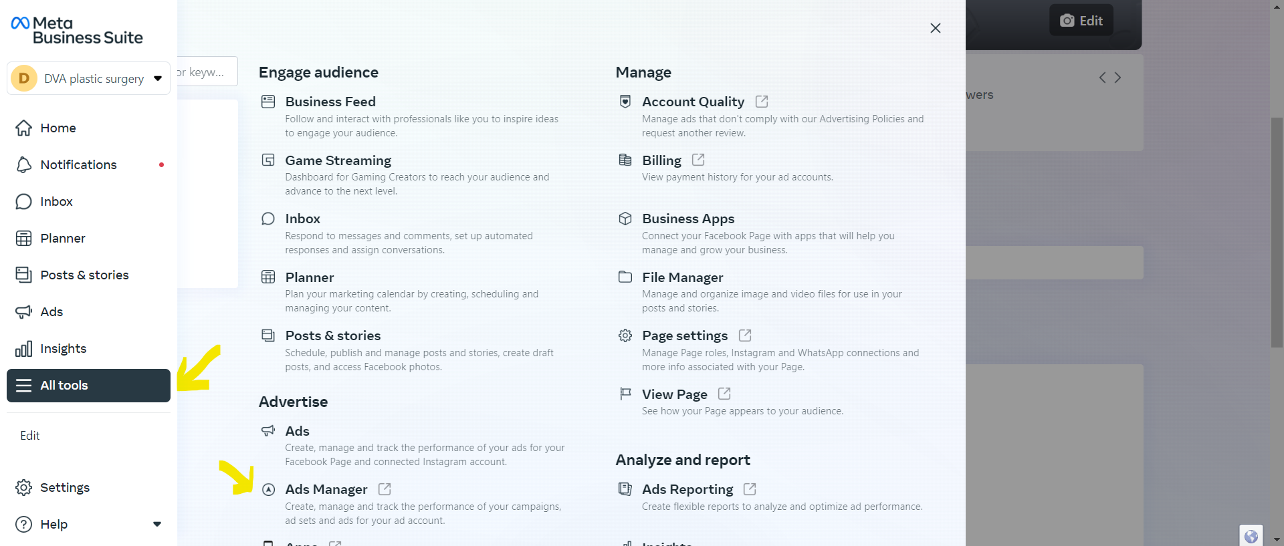This screenshot has height=546, width=1284.
Task: Select the Ads Manager compass icon
Action: [x=268, y=489]
